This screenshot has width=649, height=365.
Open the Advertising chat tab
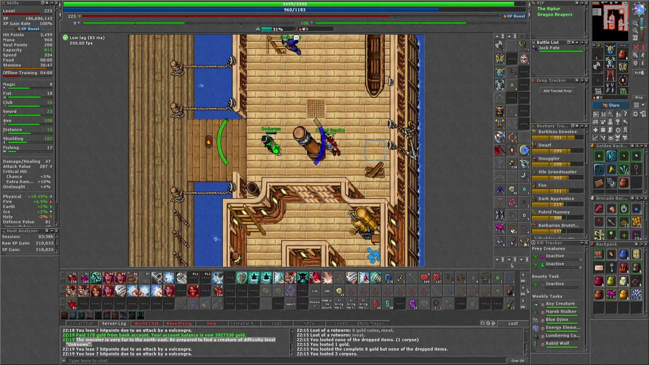click(178, 323)
